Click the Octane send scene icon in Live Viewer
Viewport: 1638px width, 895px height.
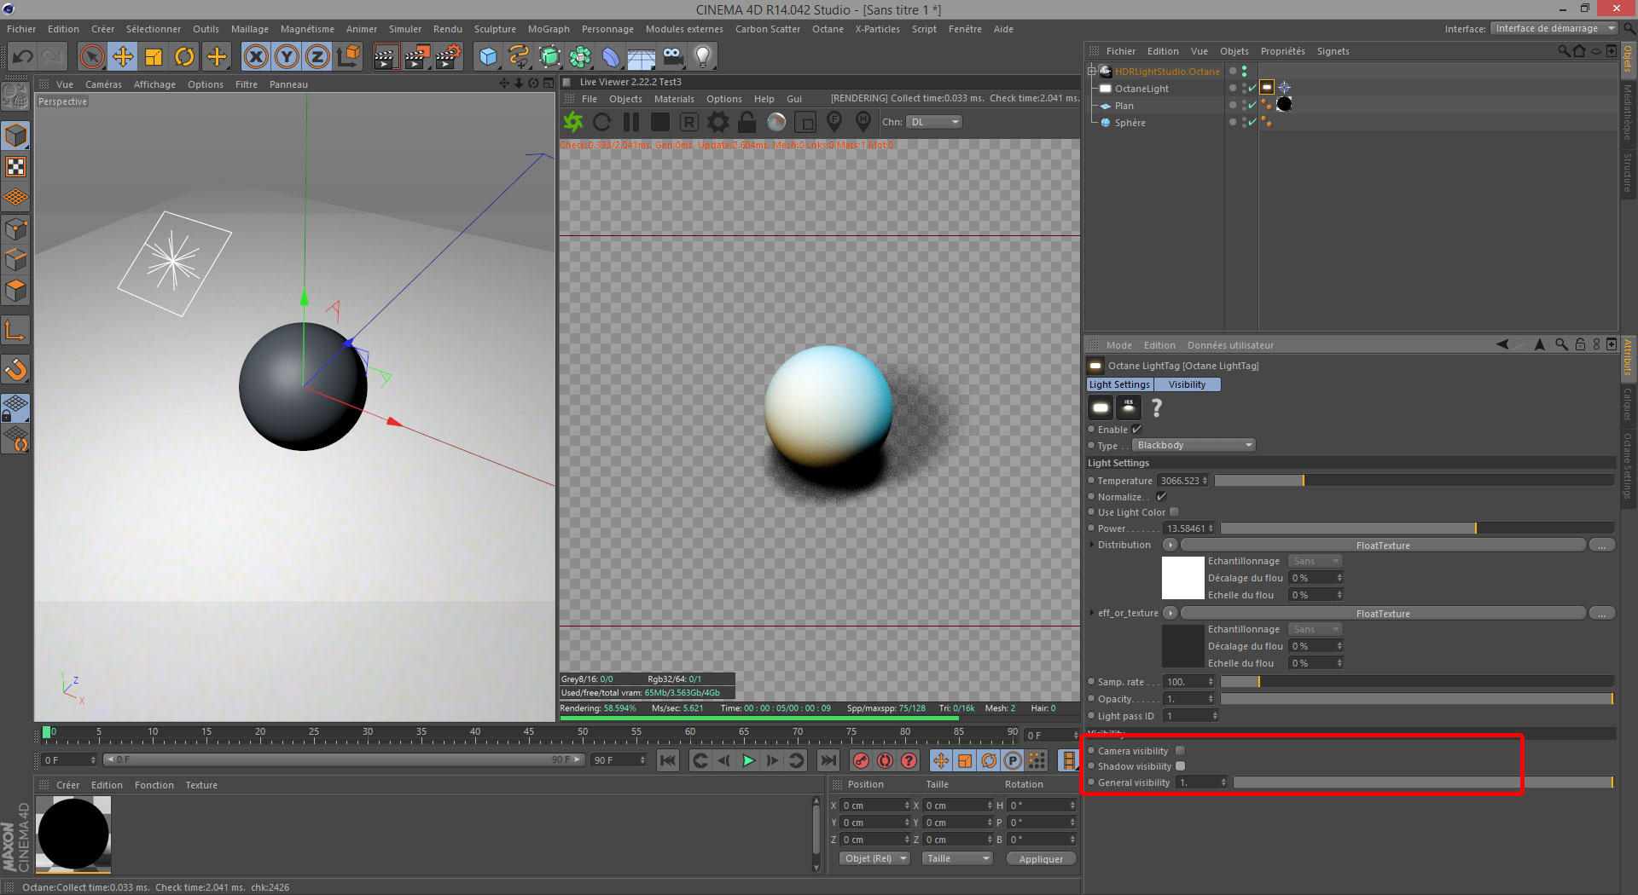point(573,122)
